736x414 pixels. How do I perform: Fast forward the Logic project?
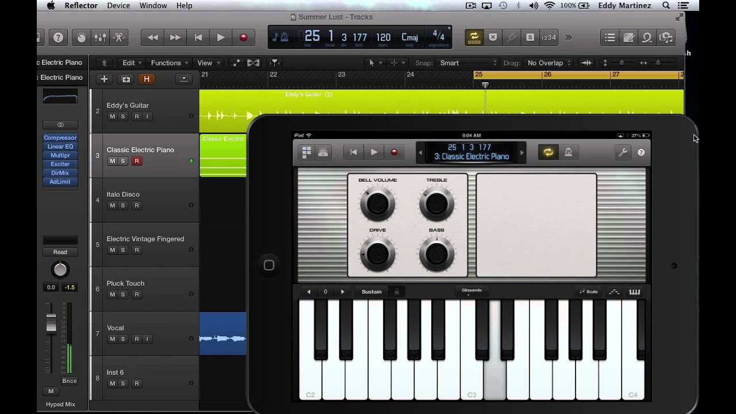[x=175, y=37]
